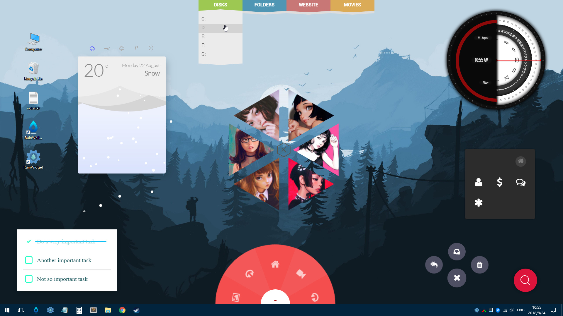Select the sunny weather icon
The width and height of the screenshot is (563, 316).
151,48
